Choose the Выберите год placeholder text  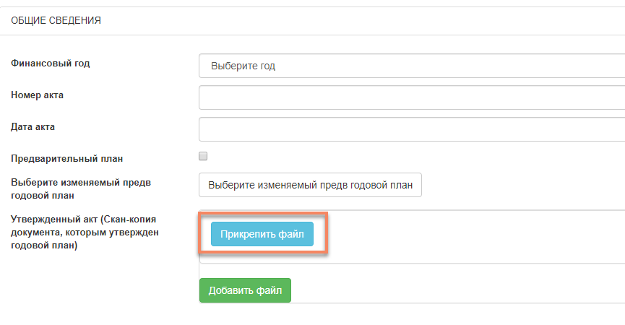243,66
